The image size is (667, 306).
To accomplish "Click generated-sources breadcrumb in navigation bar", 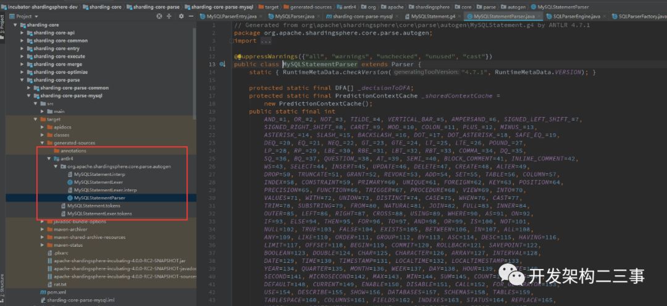I will pos(307,7).
